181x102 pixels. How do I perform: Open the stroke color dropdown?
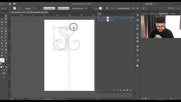tap(23, 8)
